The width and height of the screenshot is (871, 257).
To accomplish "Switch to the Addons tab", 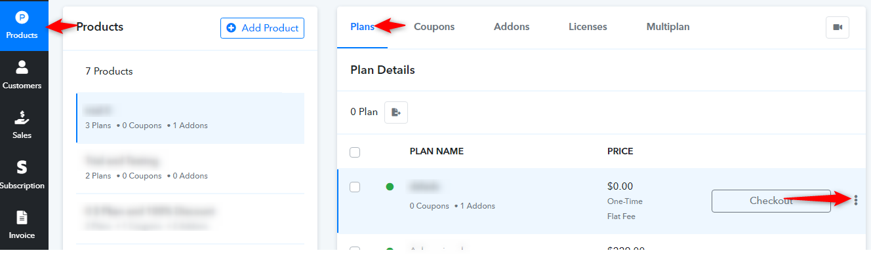I will (512, 27).
